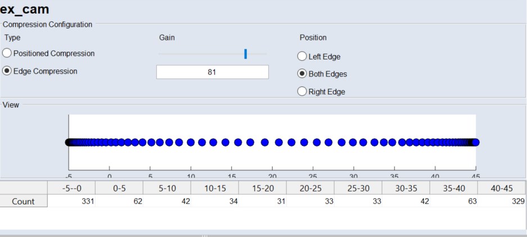Image resolution: width=527 pixels, height=237 pixels.
Task: Select the 40-45 column header
Action: pyautogui.click(x=501, y=188)
